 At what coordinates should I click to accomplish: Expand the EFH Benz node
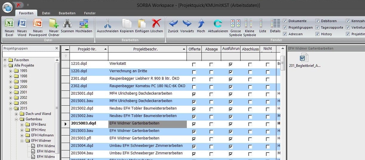[22, 124]
